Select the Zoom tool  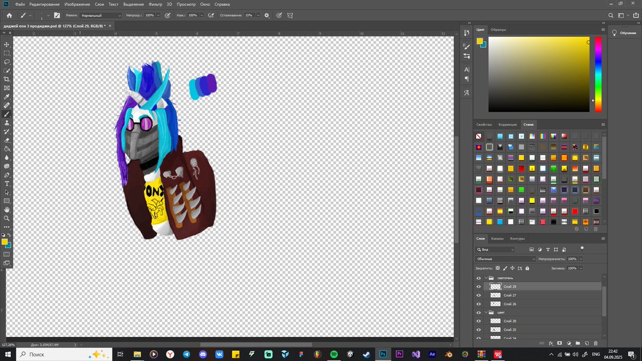pyautogui.click(x=7, y=218)
